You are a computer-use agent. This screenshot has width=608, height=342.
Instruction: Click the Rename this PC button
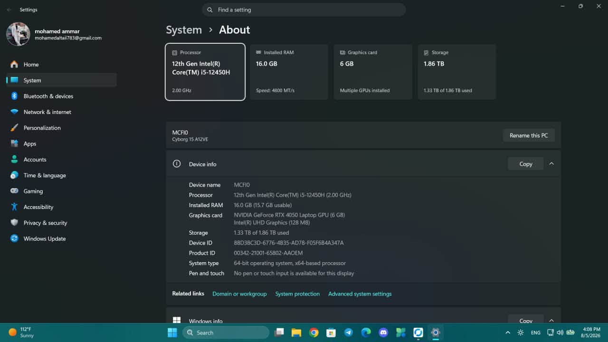529,135
